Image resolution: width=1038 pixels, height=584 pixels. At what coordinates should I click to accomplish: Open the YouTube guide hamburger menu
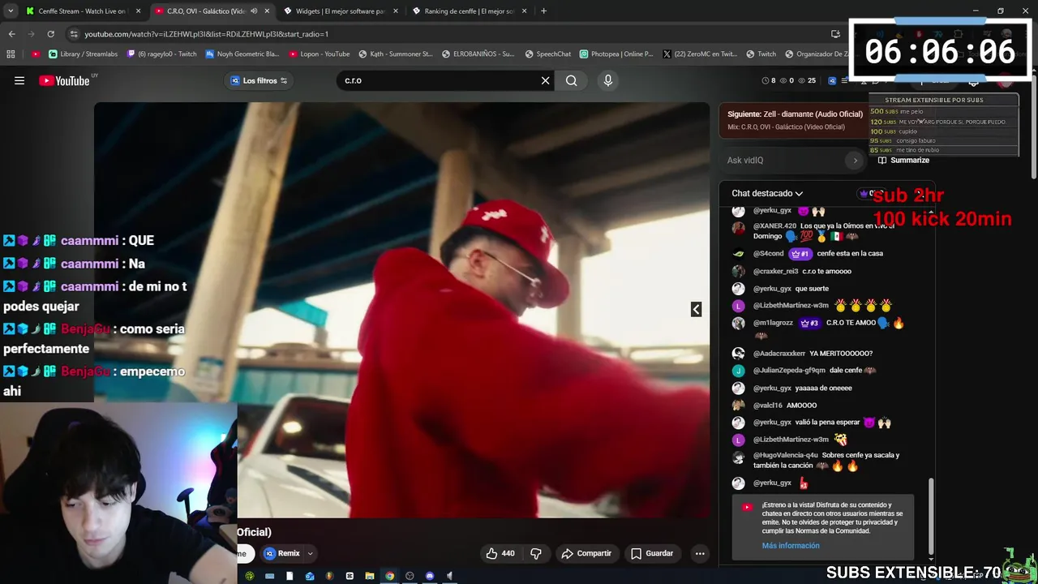coord(19,80)
